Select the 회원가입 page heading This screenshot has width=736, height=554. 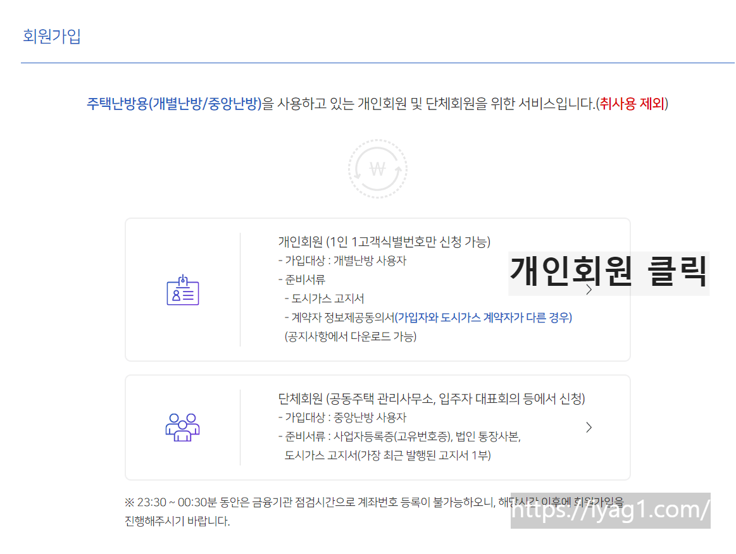pyautogui.click(x=52, y=37)
